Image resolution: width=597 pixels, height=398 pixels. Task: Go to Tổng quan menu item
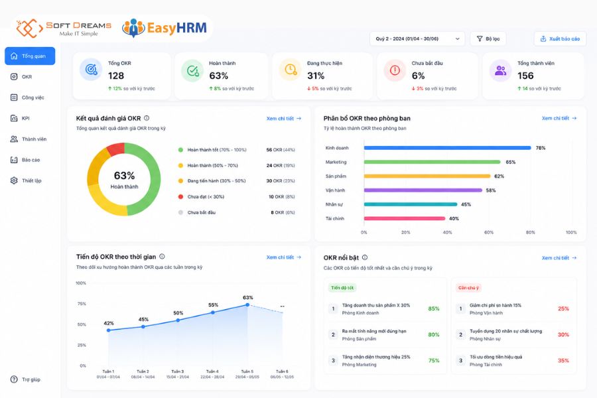tap(30, 56)
